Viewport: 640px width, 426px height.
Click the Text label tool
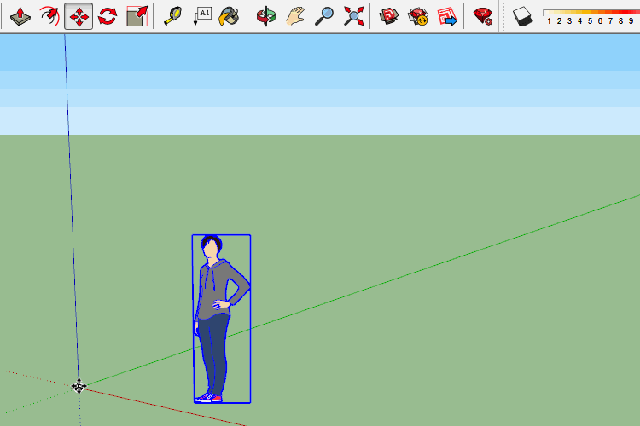(202, 15)
